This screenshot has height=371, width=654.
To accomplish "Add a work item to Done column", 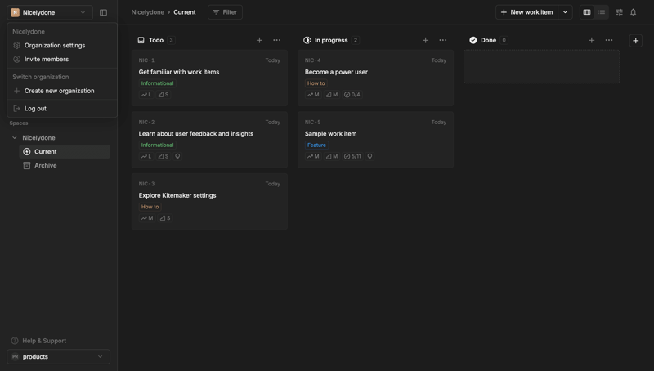I will click(591, 40).
